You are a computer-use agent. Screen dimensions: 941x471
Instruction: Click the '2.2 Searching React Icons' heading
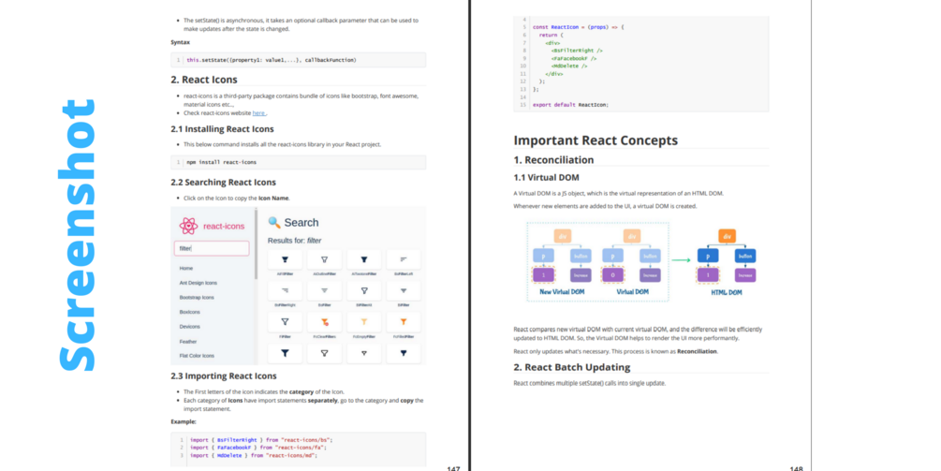(x=223, y=183)
